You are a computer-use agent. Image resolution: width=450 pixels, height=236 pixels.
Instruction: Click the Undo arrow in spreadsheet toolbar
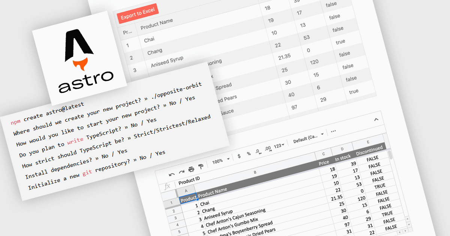point(172,175)
